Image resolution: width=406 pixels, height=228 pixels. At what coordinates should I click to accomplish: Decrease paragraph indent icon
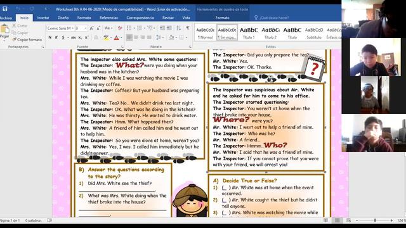162,28
